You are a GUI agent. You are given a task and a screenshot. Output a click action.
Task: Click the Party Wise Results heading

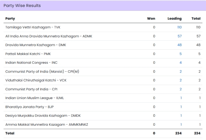click(22, 6)
